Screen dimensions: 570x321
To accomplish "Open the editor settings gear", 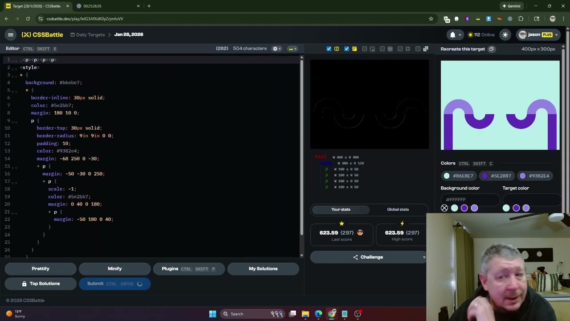I will coord(275,49).
